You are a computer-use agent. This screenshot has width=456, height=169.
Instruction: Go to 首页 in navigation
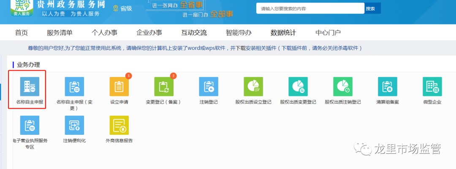(x=22, y=33)
